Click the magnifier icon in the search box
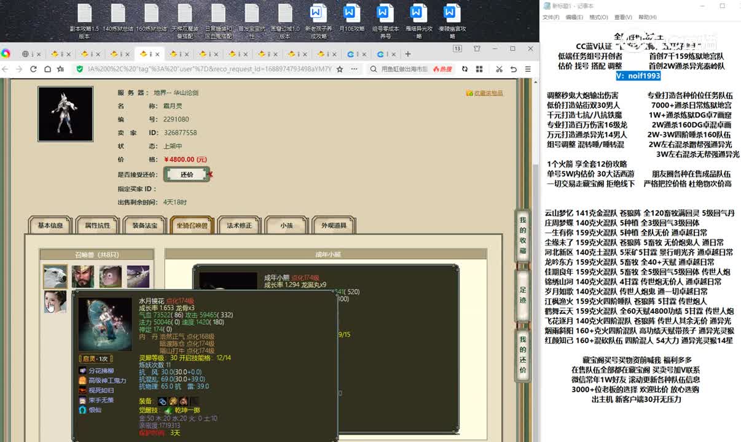Screen dimensions: 741x442 tap(374, 69)
